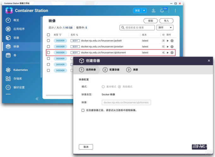Screen dimensions: 215x157
Task: Close the 创建容器 dialog
Action: click(x=209, y=61)
